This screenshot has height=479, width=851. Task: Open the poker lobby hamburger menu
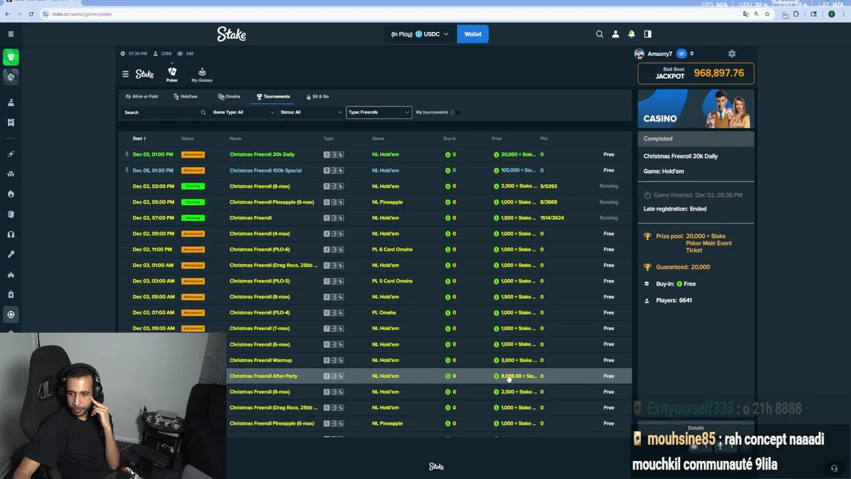(x=125, y=74)
